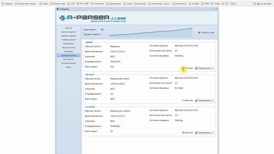The height and width of the screenshot is (154, 274).
Task: Select Проверка прокси in the sidebar
Action: pos(68,55)
